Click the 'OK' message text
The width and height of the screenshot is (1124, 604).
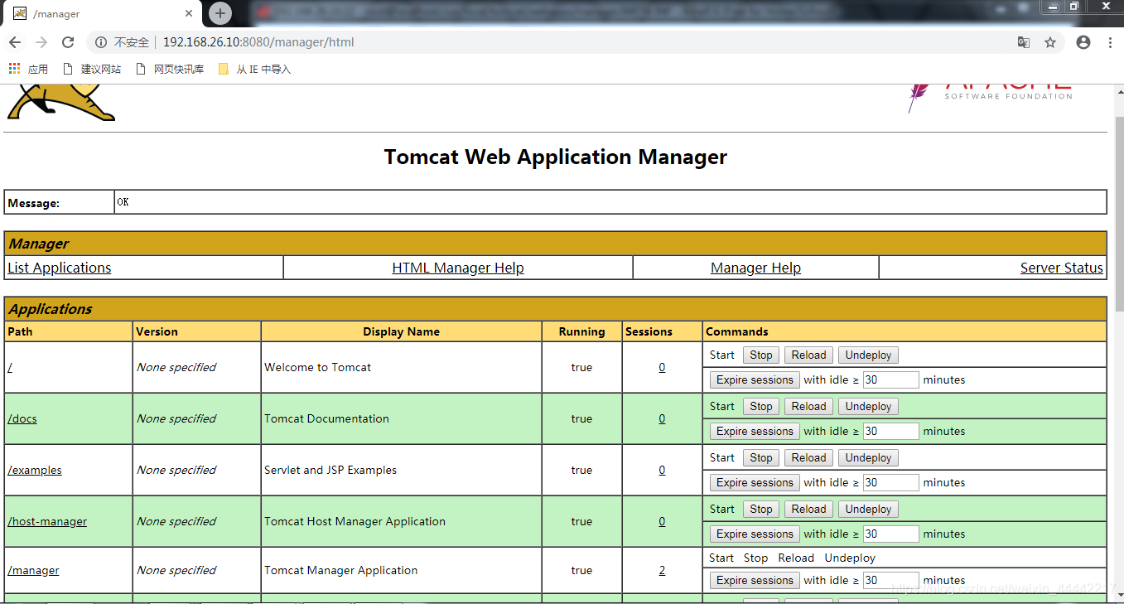click(x=123, y=202)
